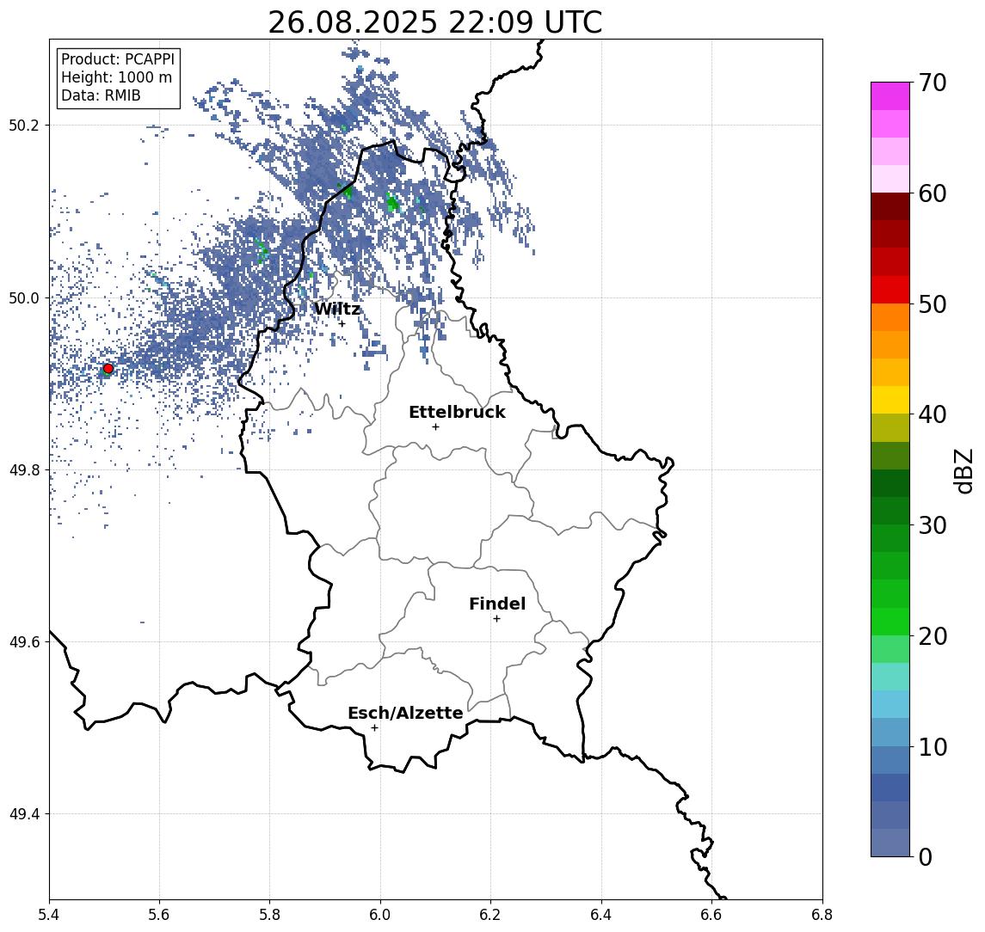Click the timestamp title 26.08.2025 22:09 UTC

point(435,22)
